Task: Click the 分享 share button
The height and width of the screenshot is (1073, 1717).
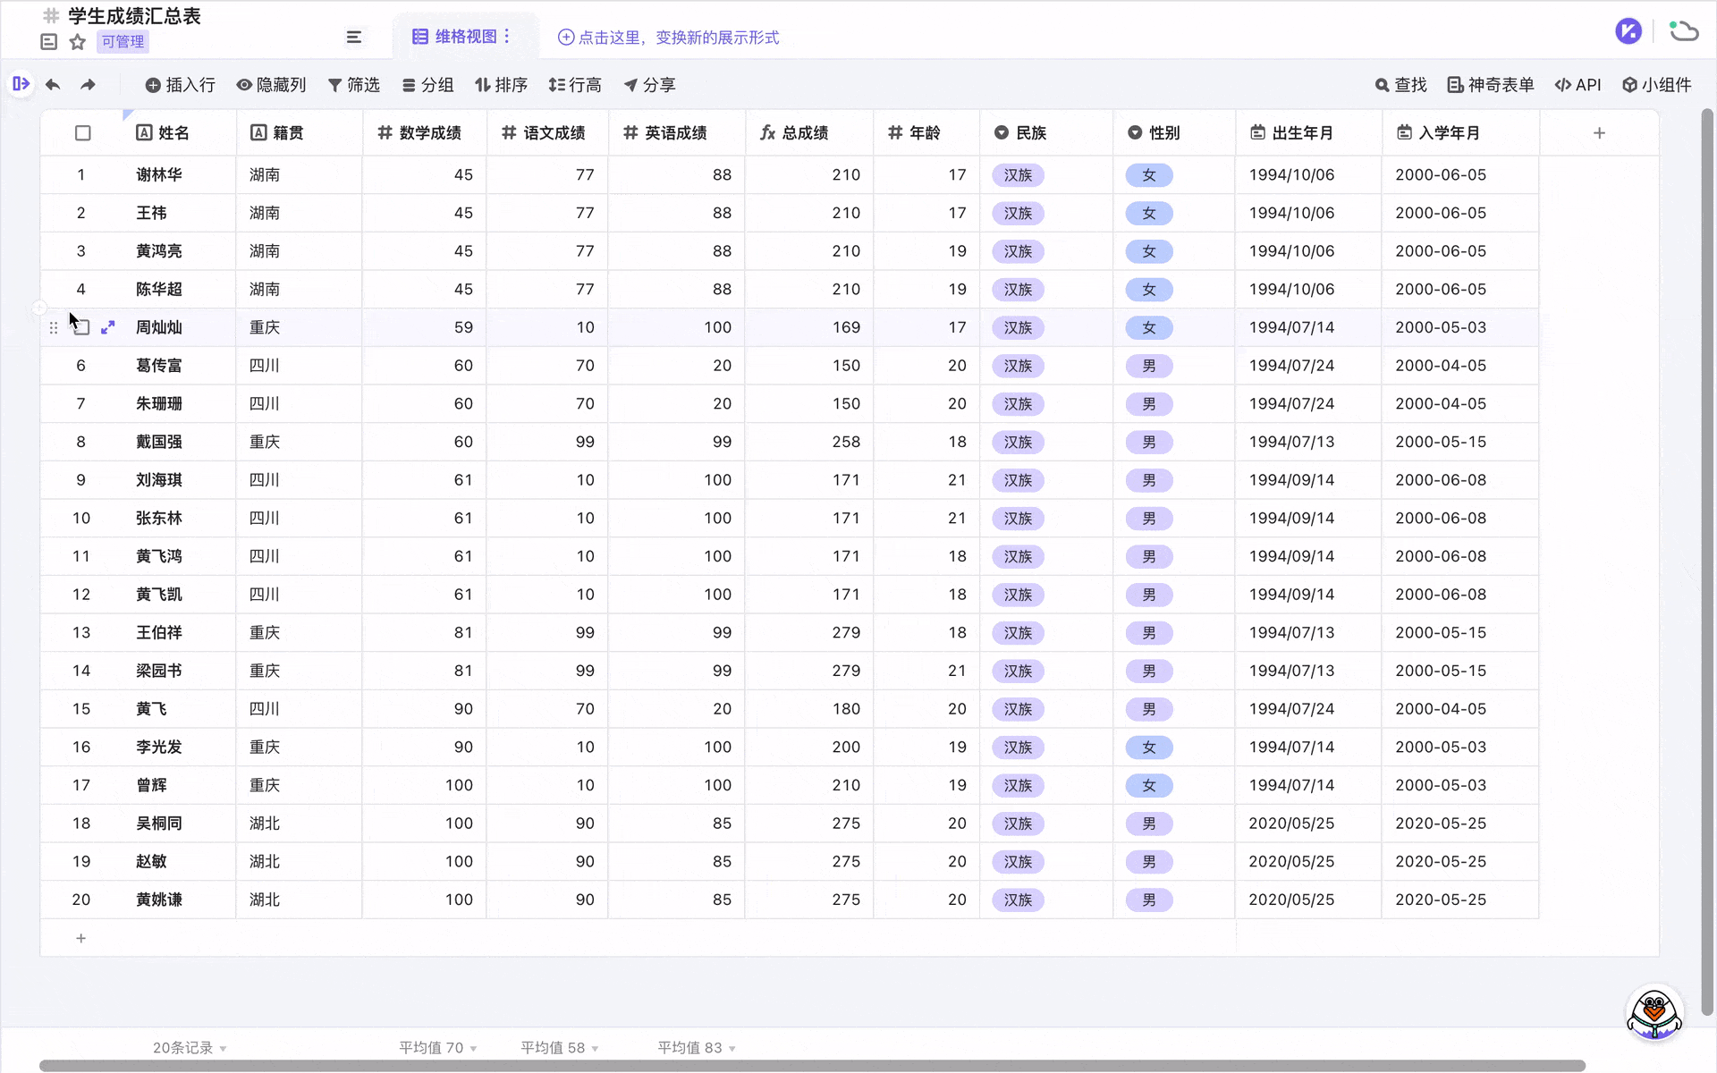Action: click(650, 85)
